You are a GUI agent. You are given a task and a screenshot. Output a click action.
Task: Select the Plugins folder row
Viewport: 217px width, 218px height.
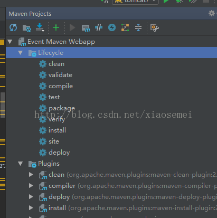click(x=111, y=164)
